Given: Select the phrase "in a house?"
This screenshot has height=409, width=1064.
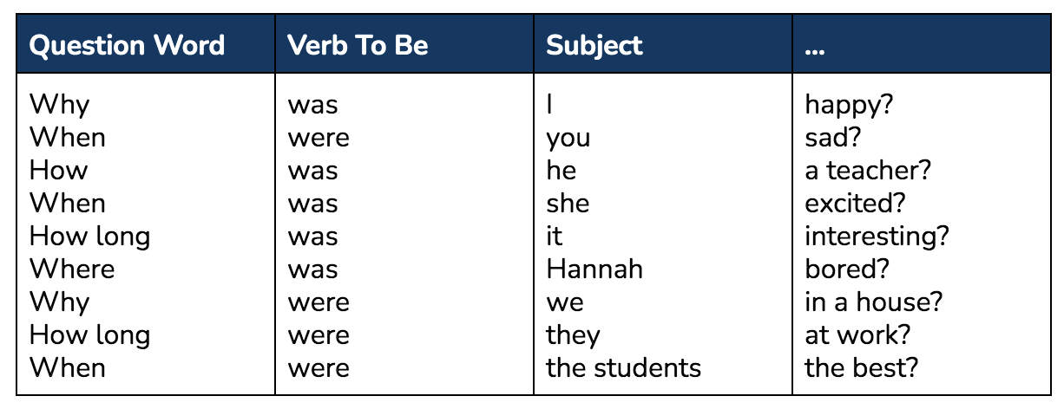Looking at the screenshot, I should tap(874, 302).
